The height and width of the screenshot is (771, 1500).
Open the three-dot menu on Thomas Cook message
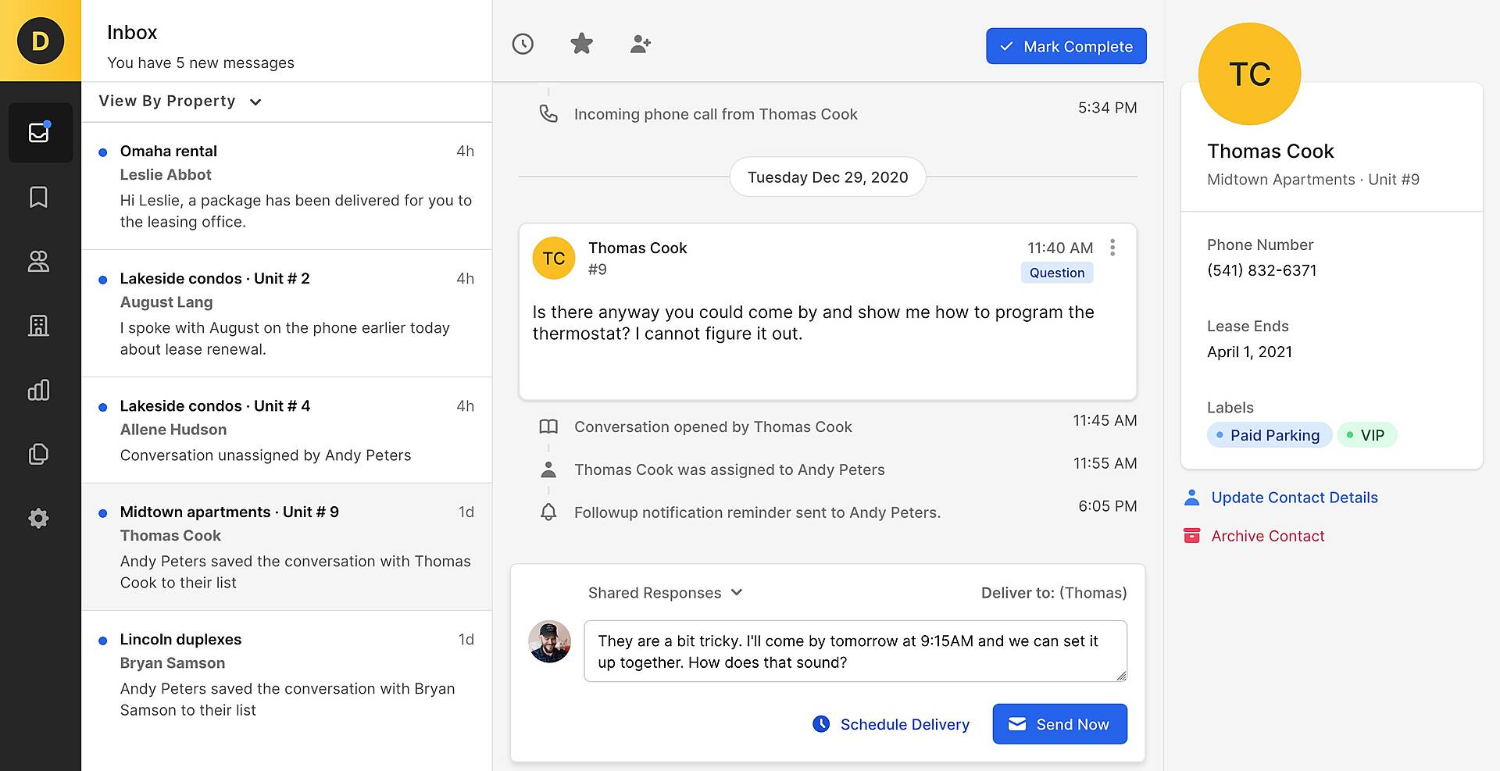pos(1112,248)
